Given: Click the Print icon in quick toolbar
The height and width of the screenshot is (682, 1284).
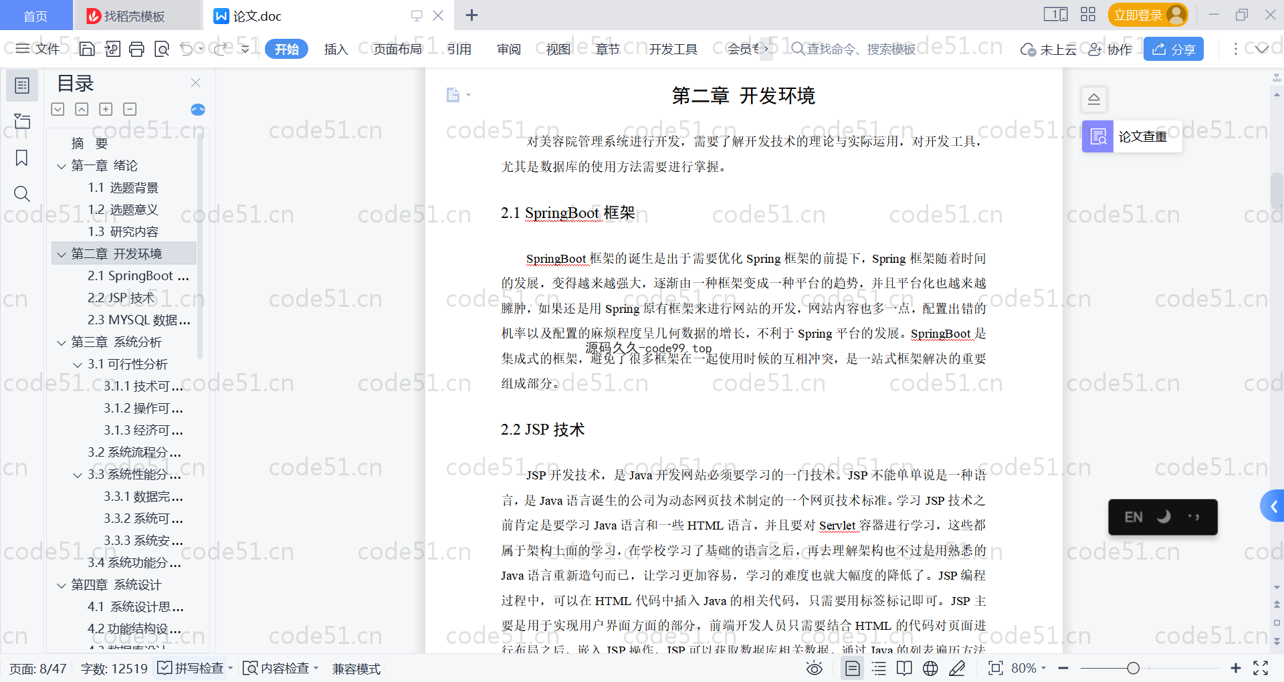Looking at the screenshot, I should (x=136, y=49).
